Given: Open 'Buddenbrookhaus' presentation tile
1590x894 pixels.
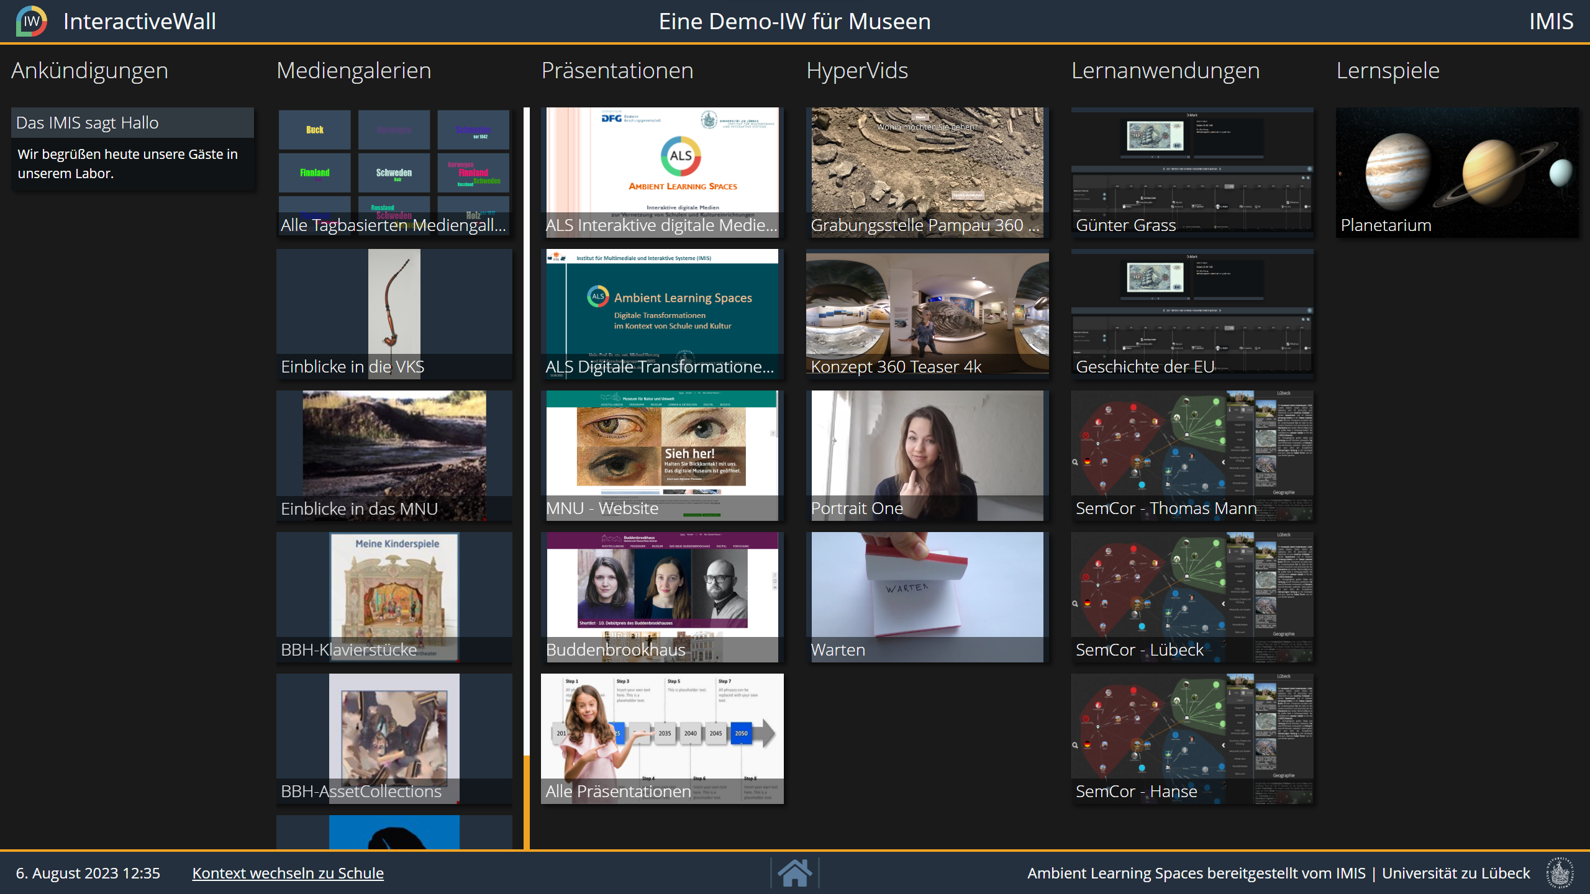Looking at the screenshot, I should point(662,597).
